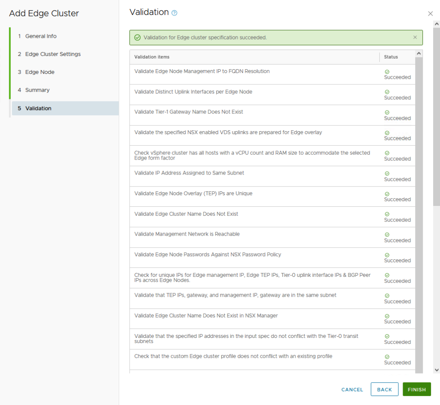The width and height of the screenshot is (440, 405).
Task: Go to step 1 General Info
Action: pyautogui.click(x=41, y=36)
